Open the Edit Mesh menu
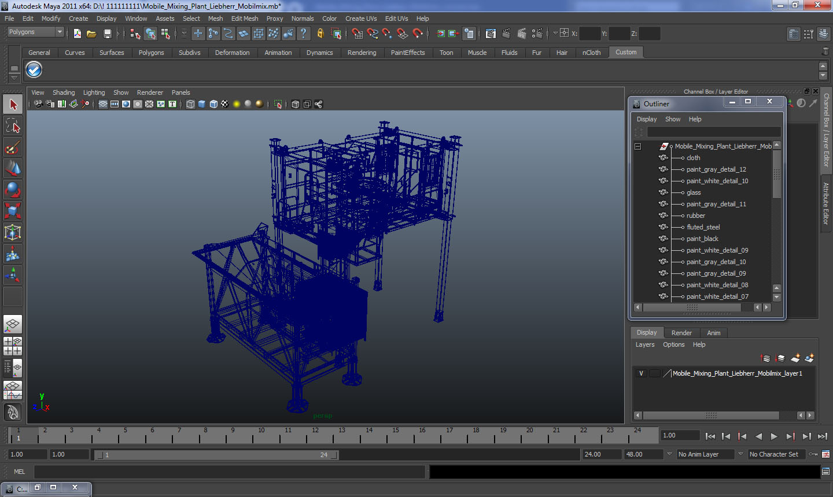Image resolution: width=833 pixels, height=497 pixels. point(245,18)
